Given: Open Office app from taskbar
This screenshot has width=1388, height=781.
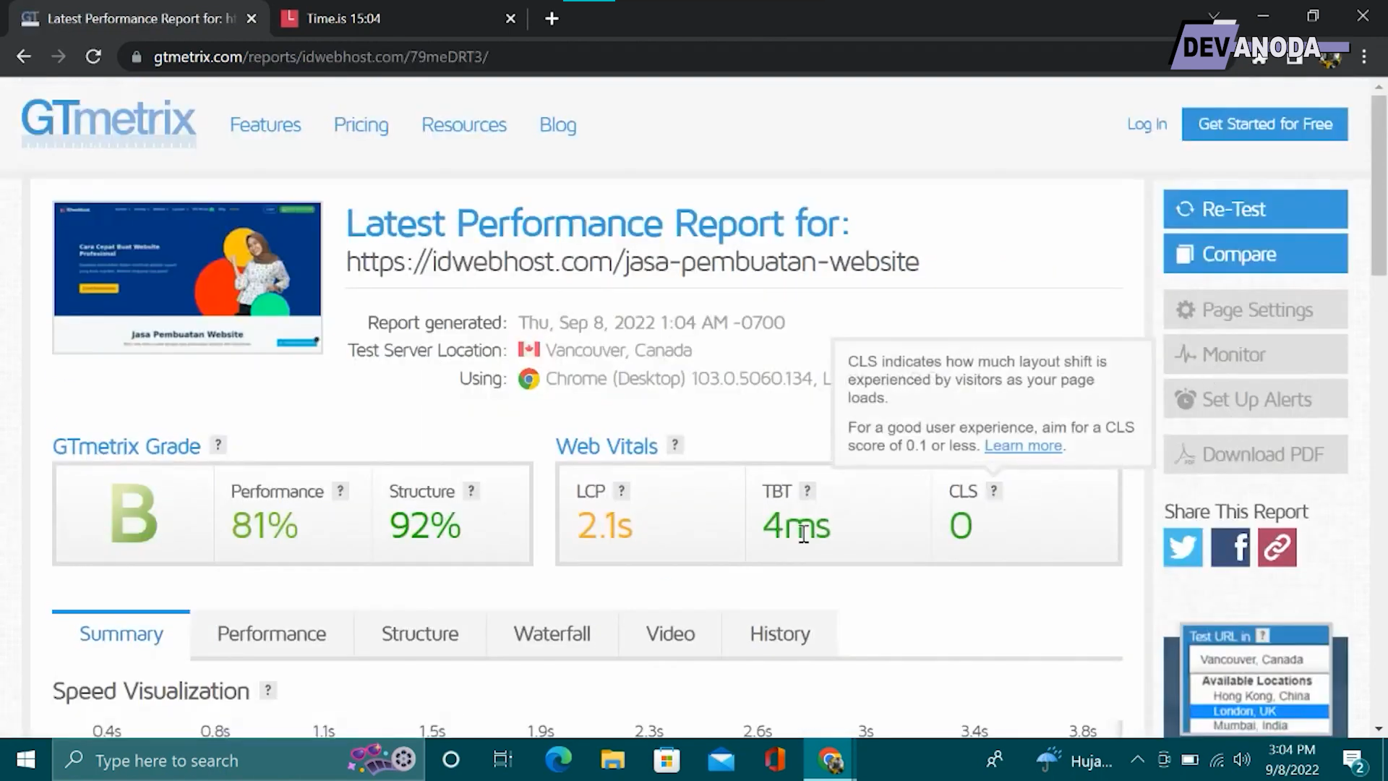Looking at the screenshot, I should point(775,760).
